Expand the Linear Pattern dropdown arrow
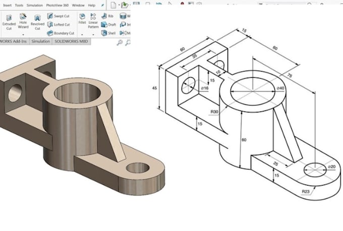Screen dimensions: 343x231 (93, 35)
